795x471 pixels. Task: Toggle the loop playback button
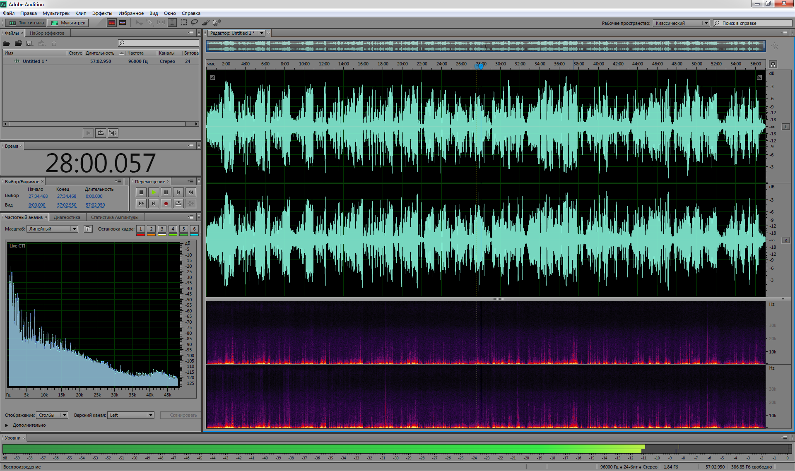tap(178, 203)
